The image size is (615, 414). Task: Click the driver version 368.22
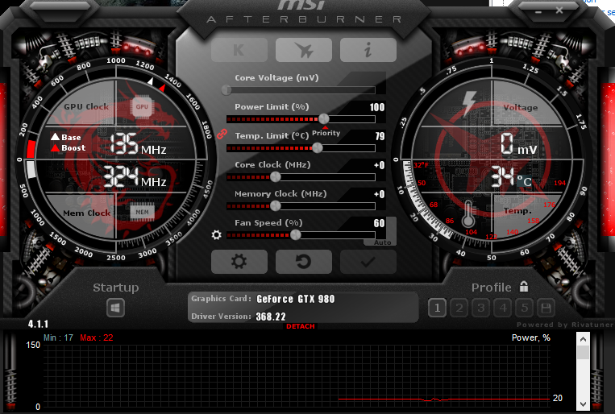point(271,317)
